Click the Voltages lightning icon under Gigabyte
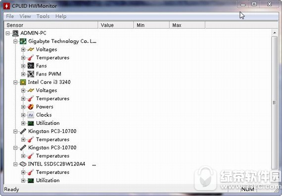 tap(31, 49)
